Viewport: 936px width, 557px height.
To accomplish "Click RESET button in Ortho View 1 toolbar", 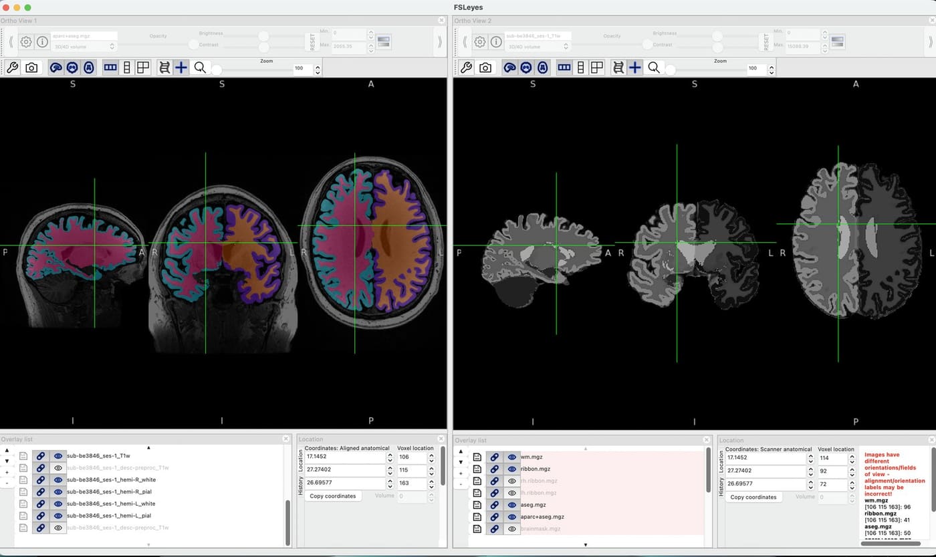I will (x=312, y=42).
